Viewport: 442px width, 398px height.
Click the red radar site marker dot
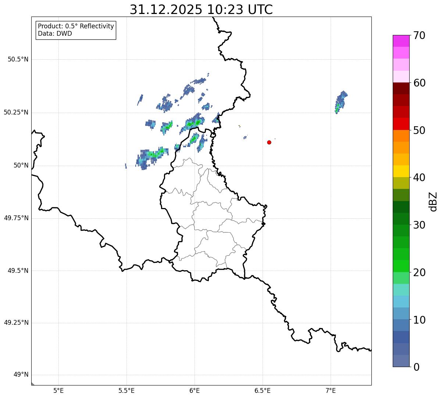[269, 142]
